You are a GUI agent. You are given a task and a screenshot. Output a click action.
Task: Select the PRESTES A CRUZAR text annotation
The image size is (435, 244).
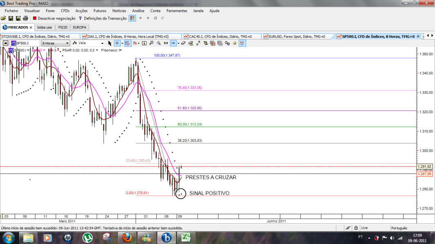(x=211, y=178)
